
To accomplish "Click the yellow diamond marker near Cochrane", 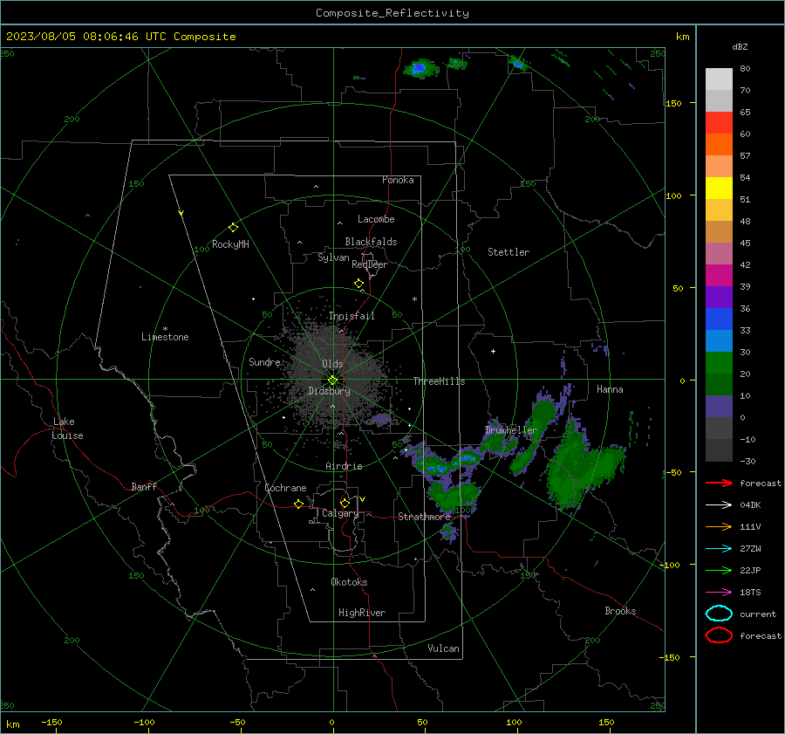I will tap(298, 504).
